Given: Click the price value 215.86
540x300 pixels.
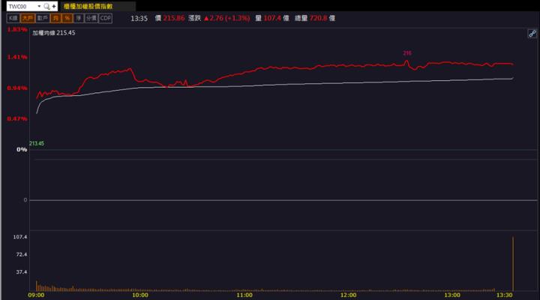Looking at the screenshot, I should pos(174,18).
